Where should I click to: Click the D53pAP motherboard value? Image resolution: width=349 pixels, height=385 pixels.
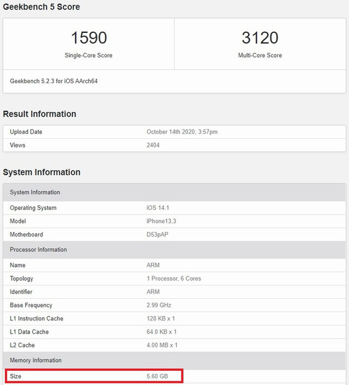click(x=158, y=234)
